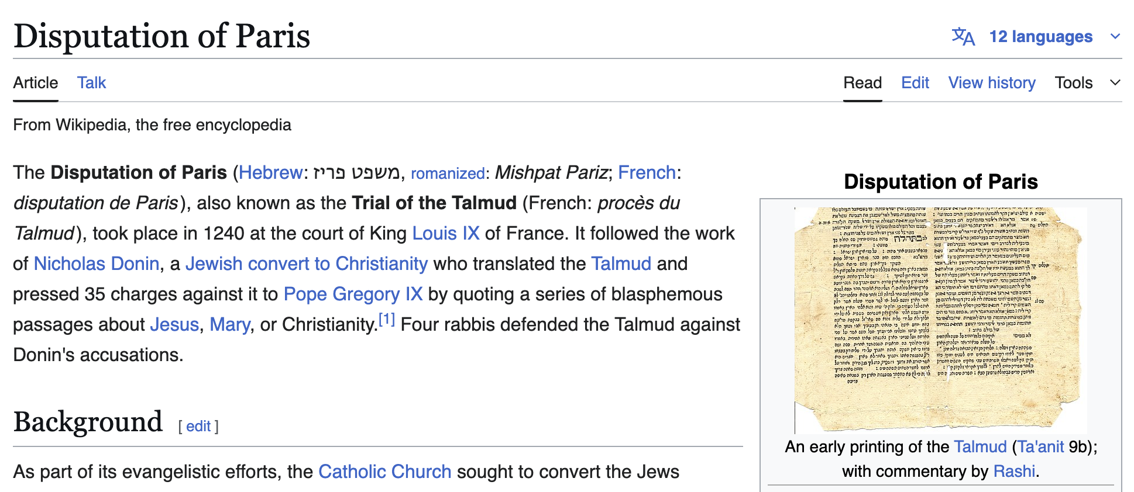Open the Edit tab
The image size is (1134, 492).
tap(915, 83)
